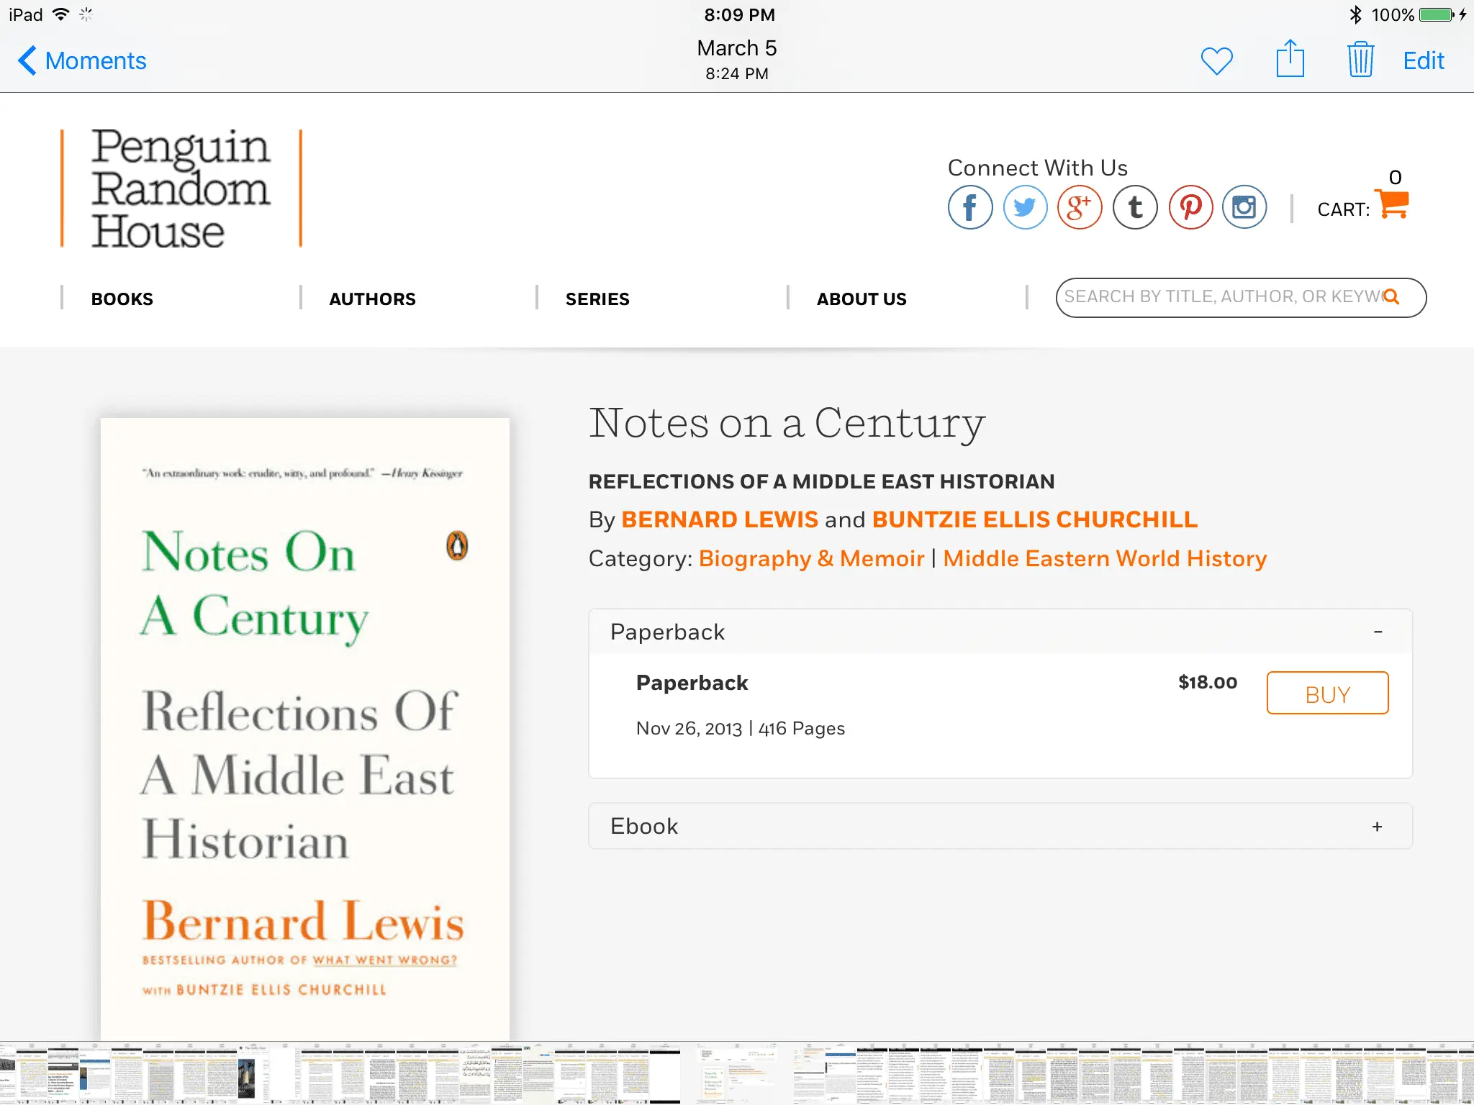Open Penguin's Facebook page icon

click(x=969, y=208)
